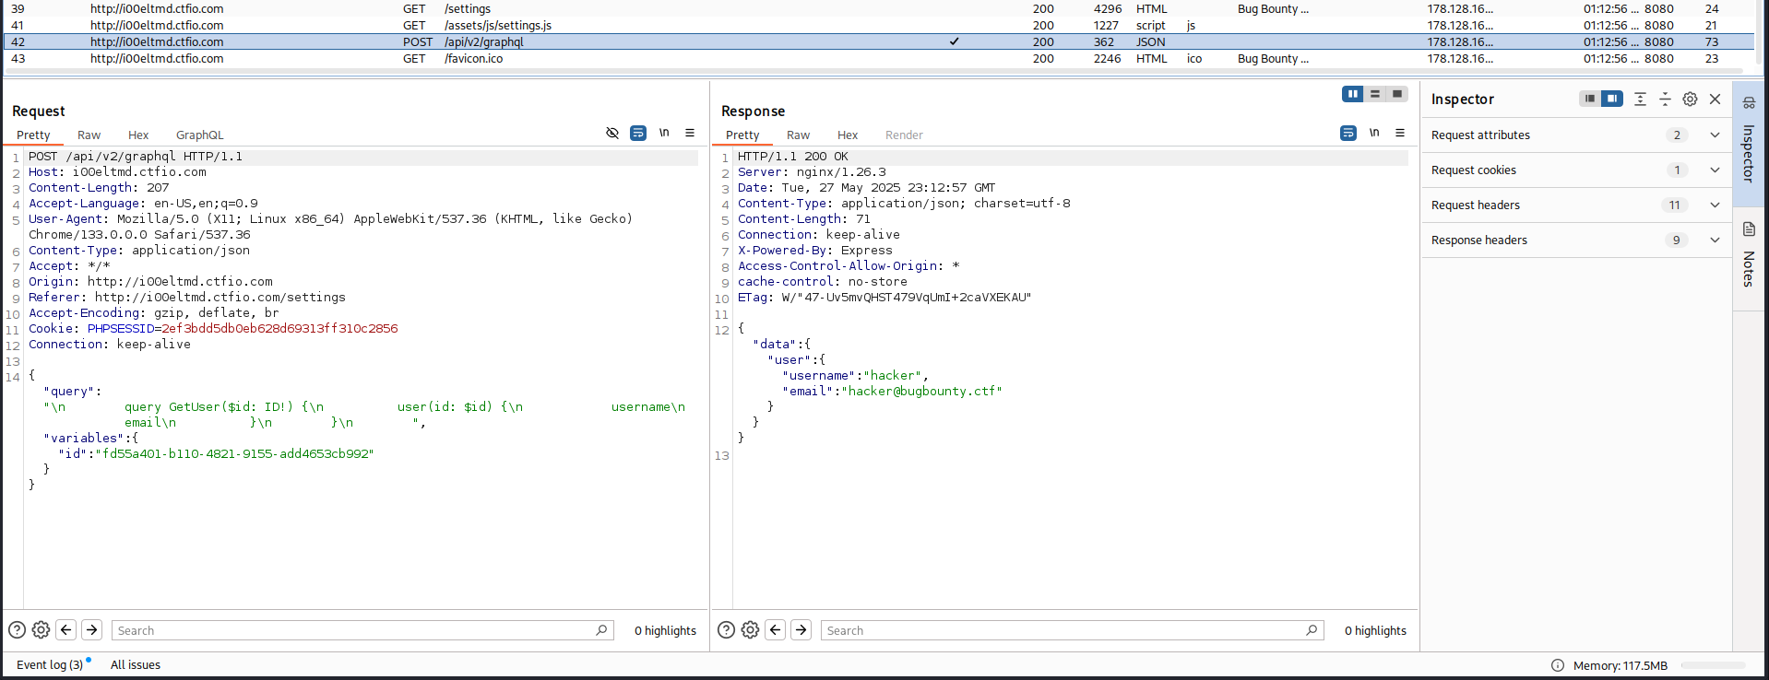Open the Event log
The width and height of the screenshot is (1769, 680).
50,665
